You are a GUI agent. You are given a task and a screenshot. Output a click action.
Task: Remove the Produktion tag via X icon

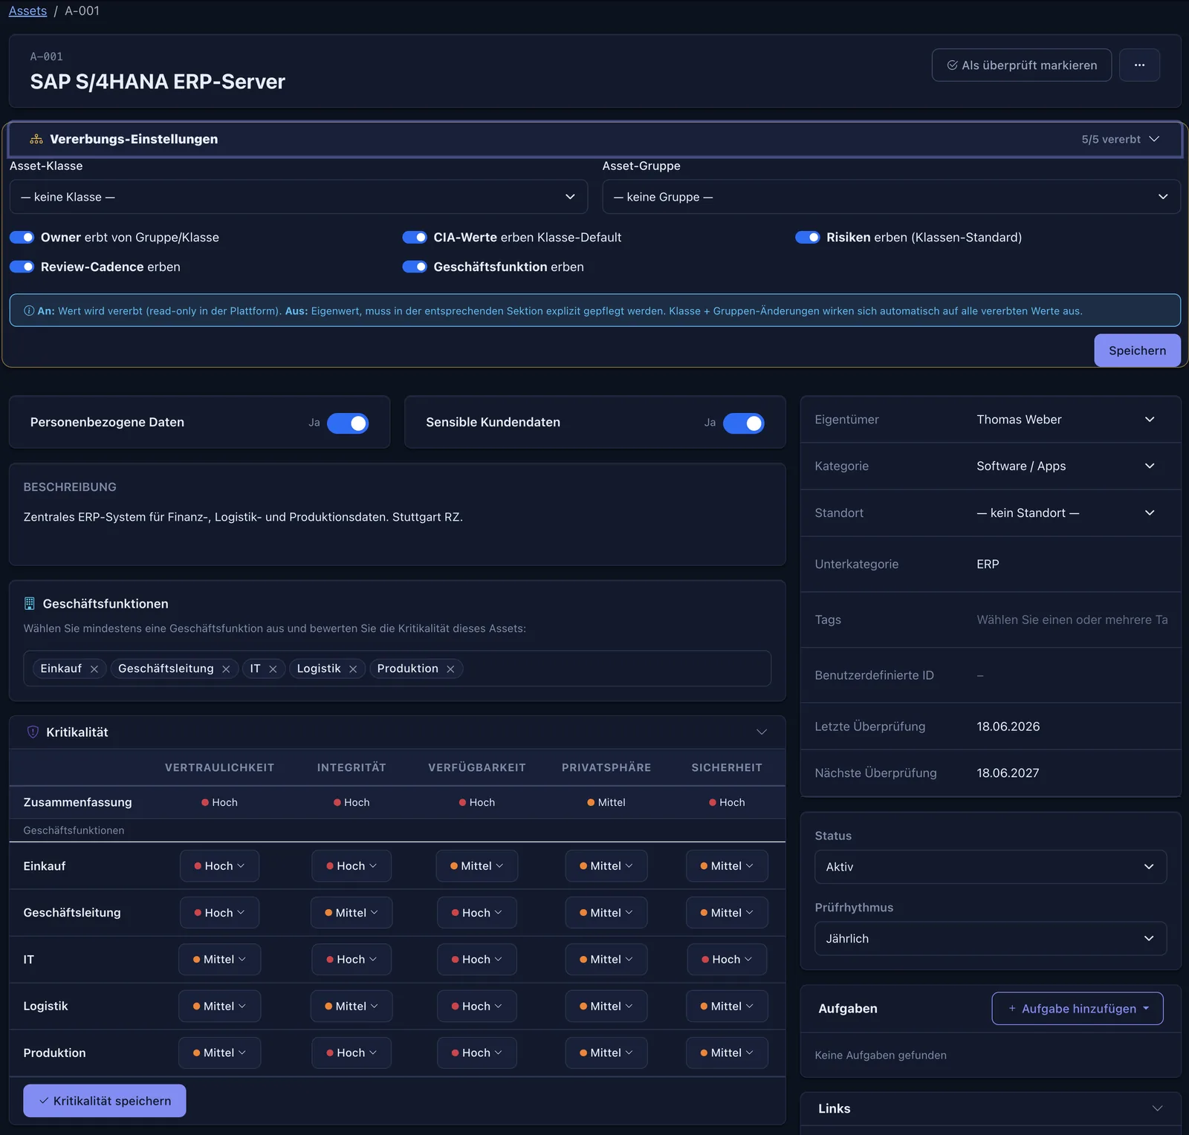coord(450,669)
